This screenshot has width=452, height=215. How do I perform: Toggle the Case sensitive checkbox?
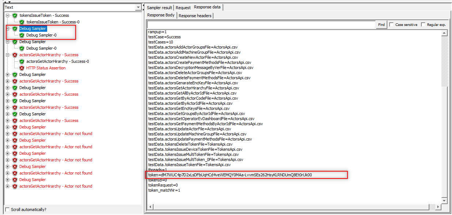pyautogui.click(x=391, y=24)
